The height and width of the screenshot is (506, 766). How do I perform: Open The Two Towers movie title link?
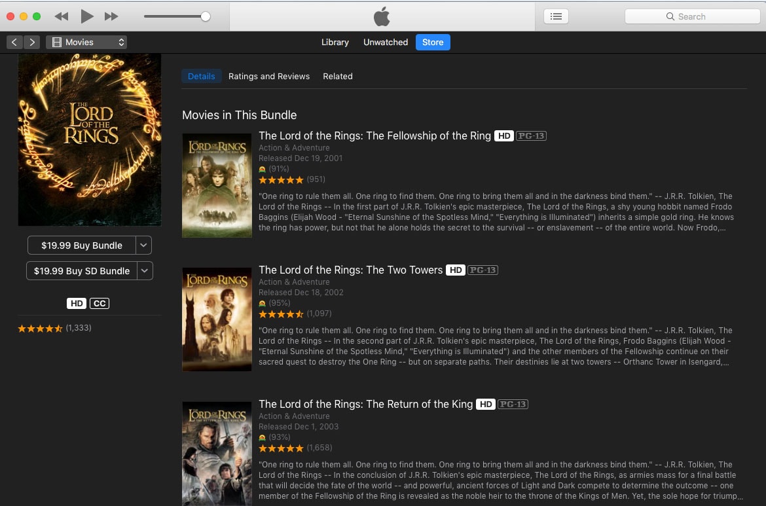coord(350,270)
